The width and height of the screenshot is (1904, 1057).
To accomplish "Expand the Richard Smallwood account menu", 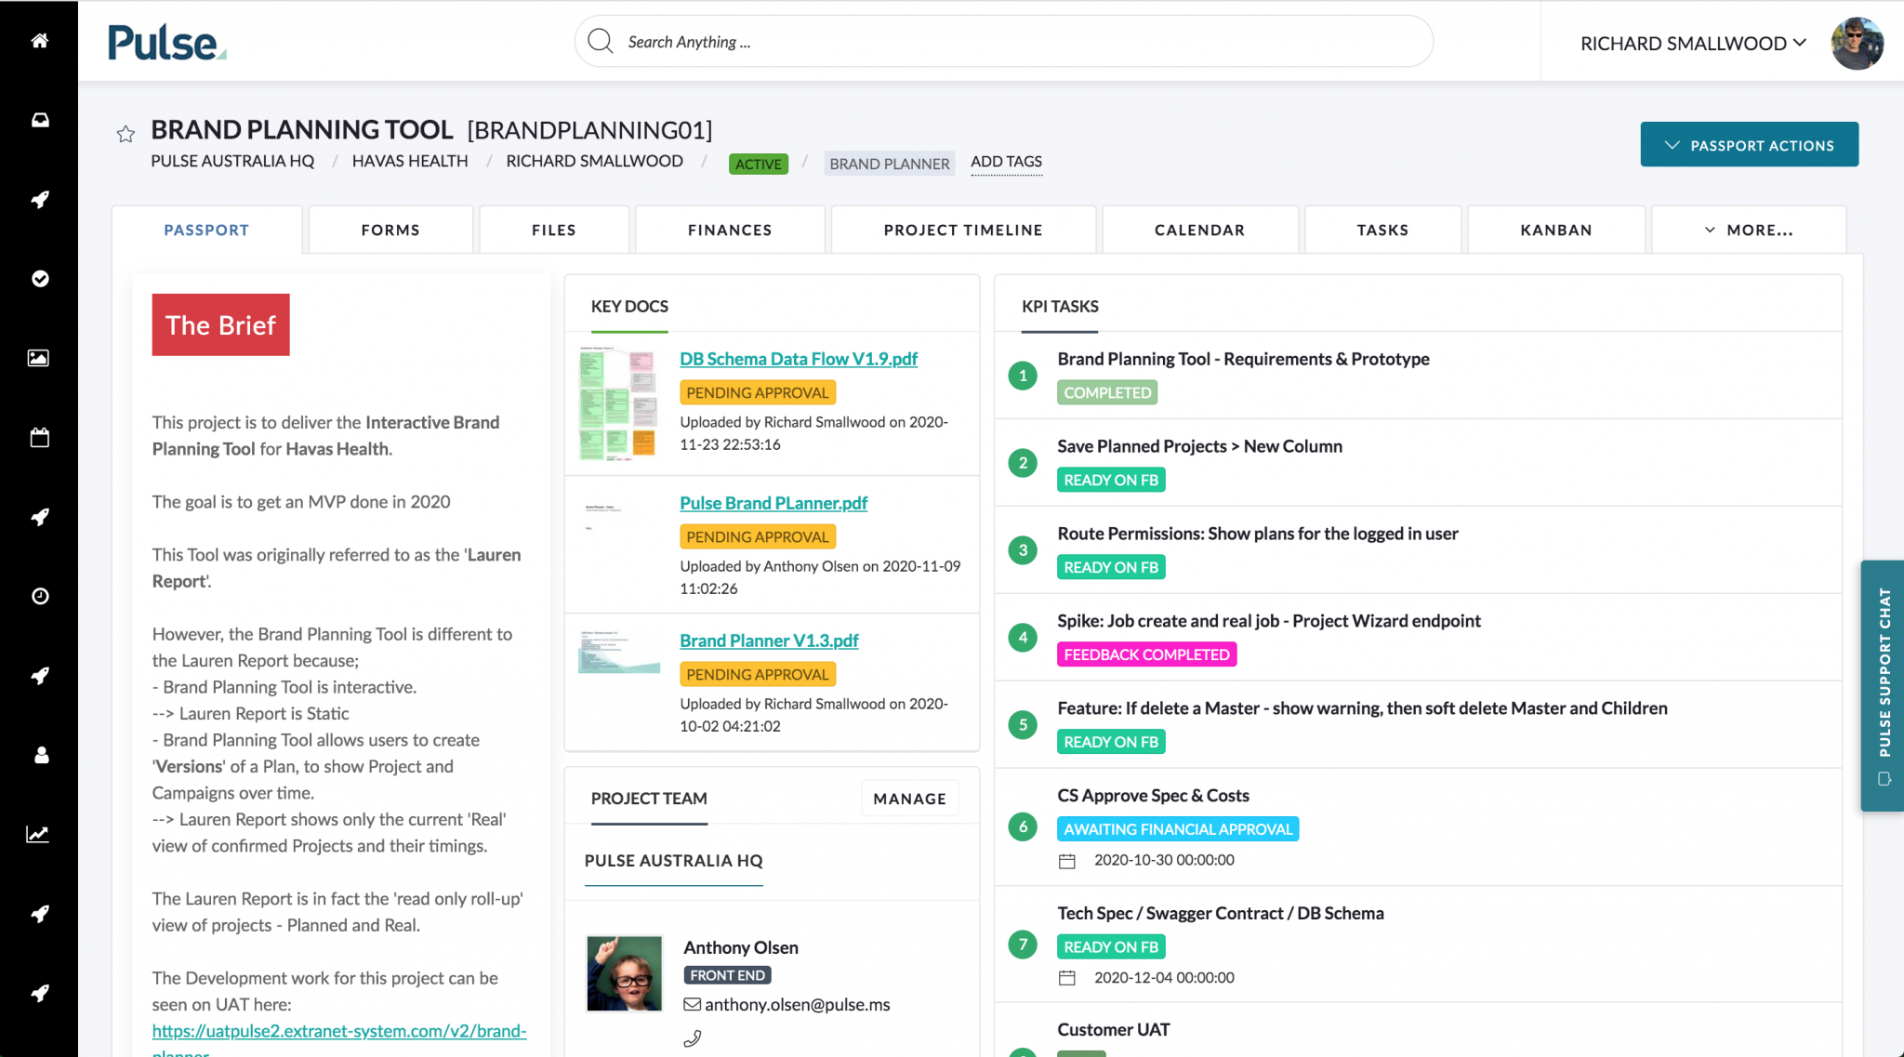I will (x=1692, y=43).
